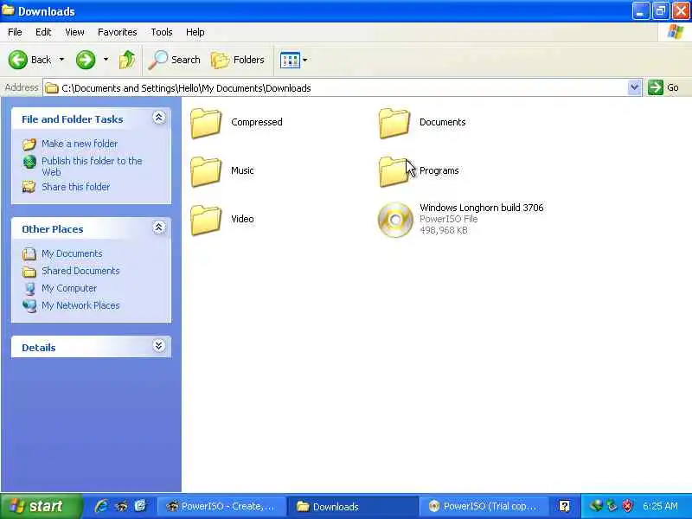Open the File menu
The width and height of the screenshot is (692, 519).
(15, 32)
